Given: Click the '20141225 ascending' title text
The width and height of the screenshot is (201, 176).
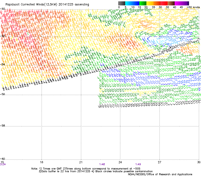Looking at the screenshot, I should [x=74, y=5].
